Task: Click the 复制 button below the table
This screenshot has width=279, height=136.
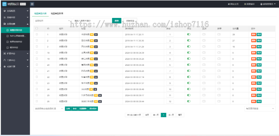Action: (x=68, y=109)
